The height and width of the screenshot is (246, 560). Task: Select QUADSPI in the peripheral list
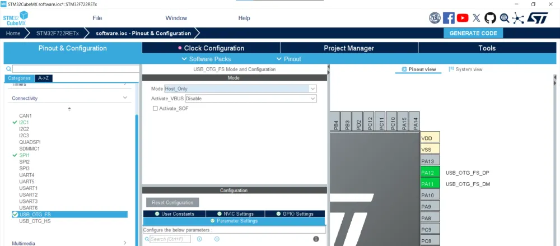[30, 142]
